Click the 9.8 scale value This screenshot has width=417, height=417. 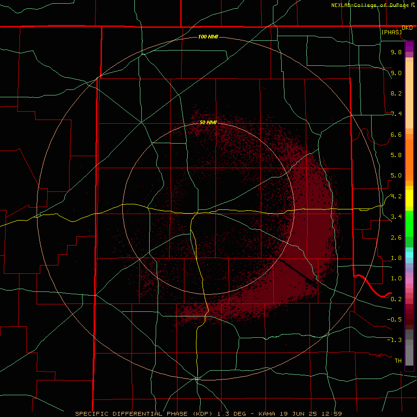click(x=396, y=52)
